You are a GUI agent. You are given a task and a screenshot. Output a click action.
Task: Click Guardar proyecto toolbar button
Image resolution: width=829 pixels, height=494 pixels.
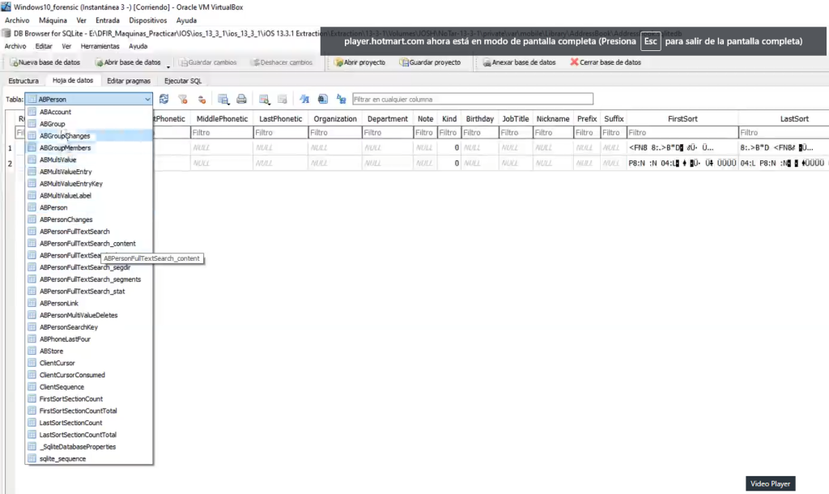click(x=431, y=62)
